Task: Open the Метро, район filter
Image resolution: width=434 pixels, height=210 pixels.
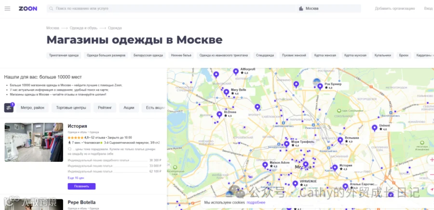Action: pos(32,108)
